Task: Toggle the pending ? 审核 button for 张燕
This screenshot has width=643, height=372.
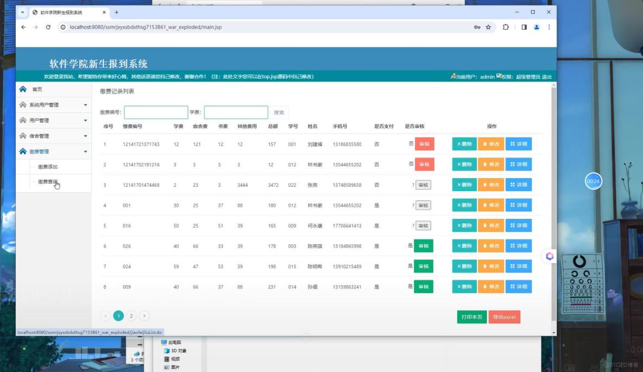Action: (423, 185)
